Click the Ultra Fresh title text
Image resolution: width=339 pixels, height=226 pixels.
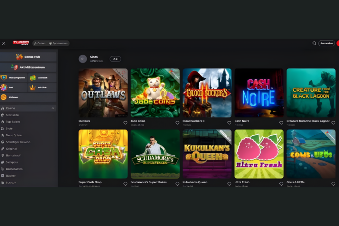click(x=242, y=182)
